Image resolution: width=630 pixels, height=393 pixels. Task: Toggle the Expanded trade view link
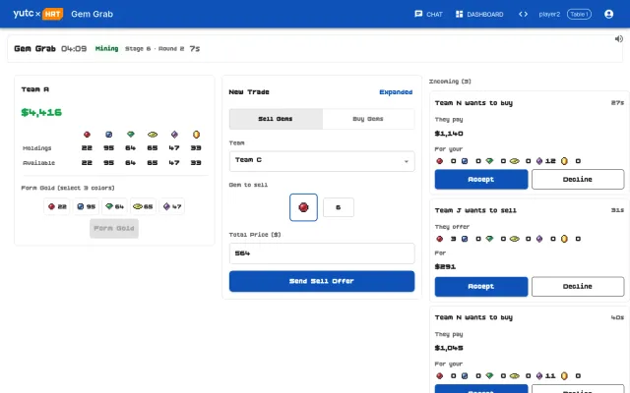coord(396,92)
